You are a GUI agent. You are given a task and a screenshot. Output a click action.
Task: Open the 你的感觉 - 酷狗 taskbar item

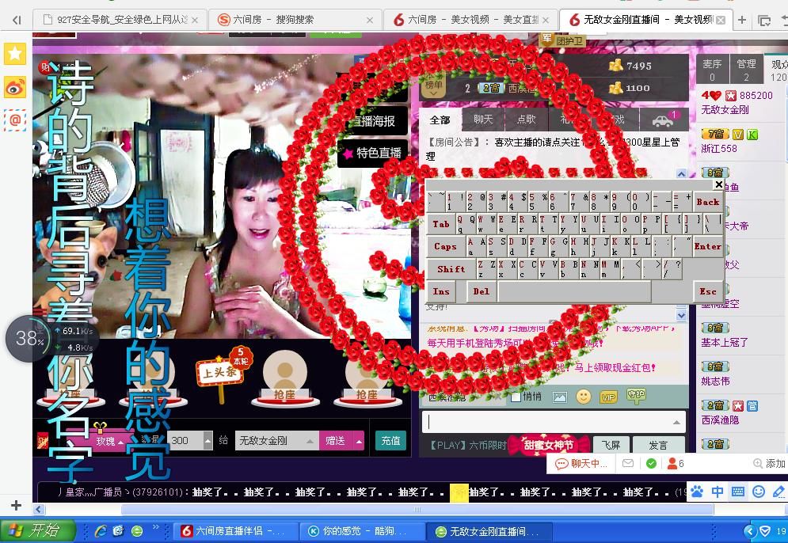pyautogui.click(x=362, y=531)
